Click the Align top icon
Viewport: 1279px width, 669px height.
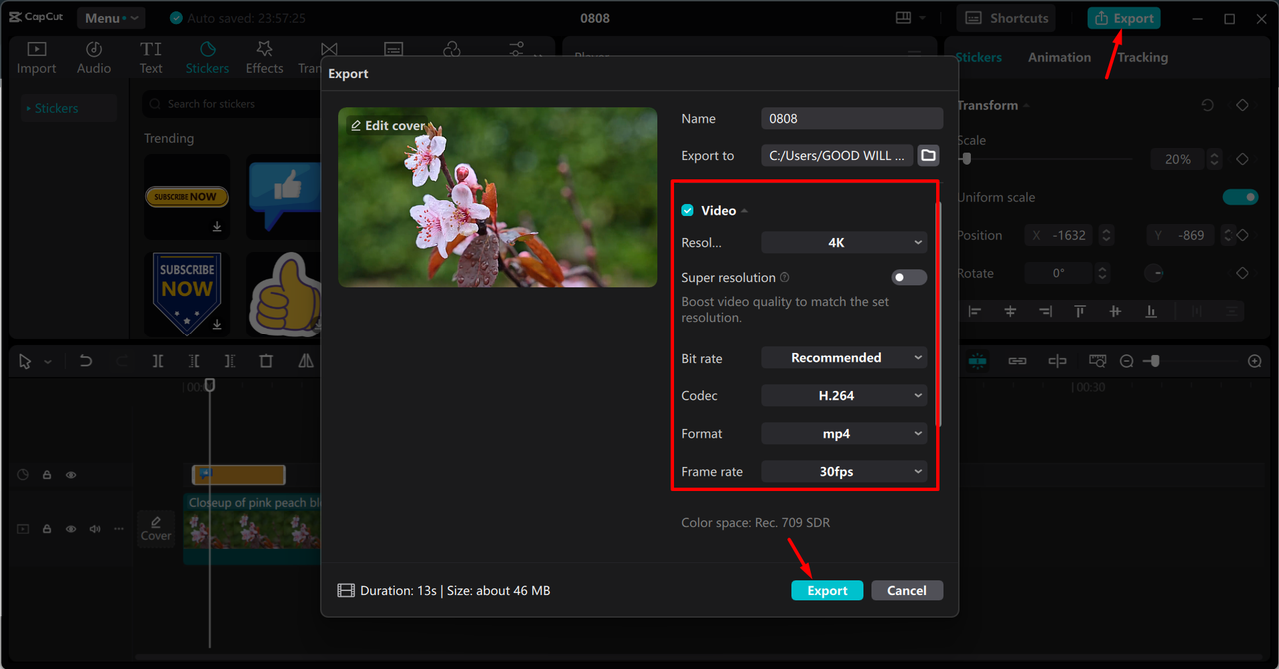point(1080,311)
